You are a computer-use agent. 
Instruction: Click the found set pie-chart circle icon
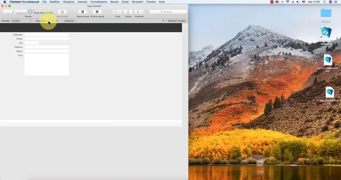point(30,12)
